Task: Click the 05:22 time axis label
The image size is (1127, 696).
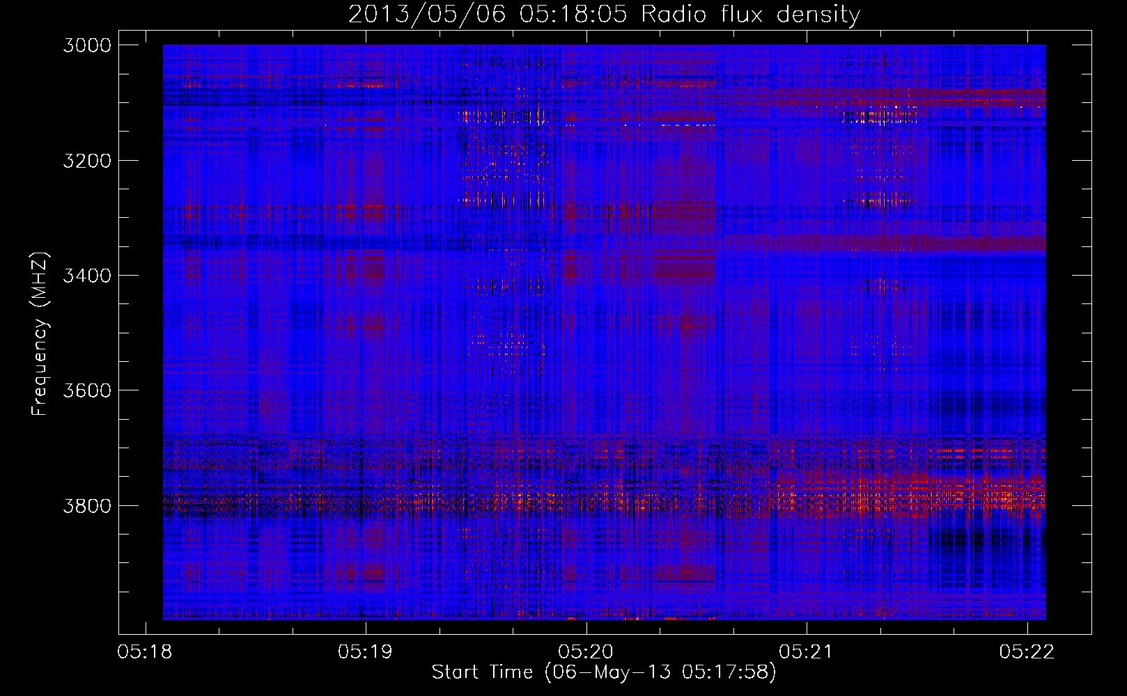Action: 1027,652
